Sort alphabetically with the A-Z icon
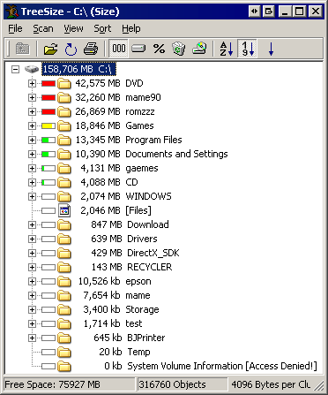This screenshot has width=328, height=395. [227, 49]
